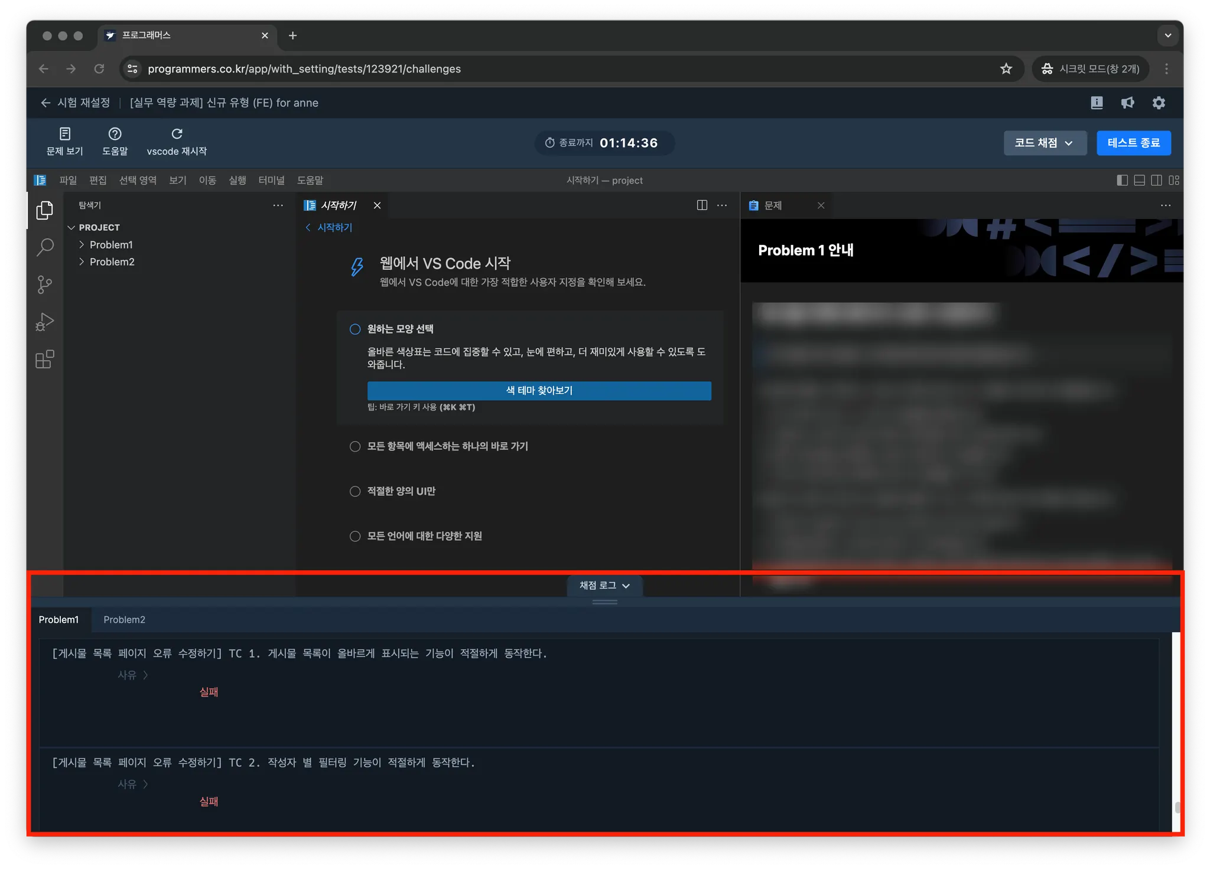1210x869 pixels.
Task: Switch to the Problem2 log tab
Action: click(124, 619)
